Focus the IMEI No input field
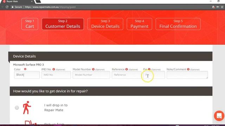 (56, 75)
